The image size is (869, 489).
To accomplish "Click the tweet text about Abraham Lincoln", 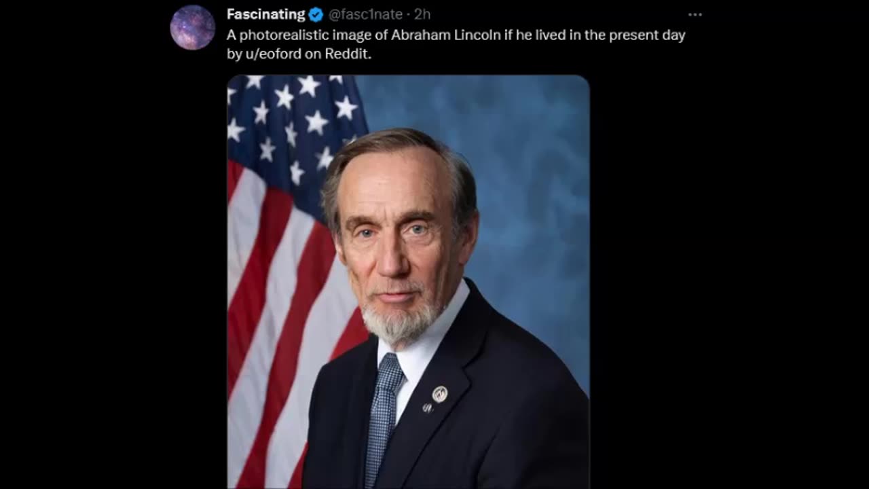I will pyautogui.click(x=456, y=44).
